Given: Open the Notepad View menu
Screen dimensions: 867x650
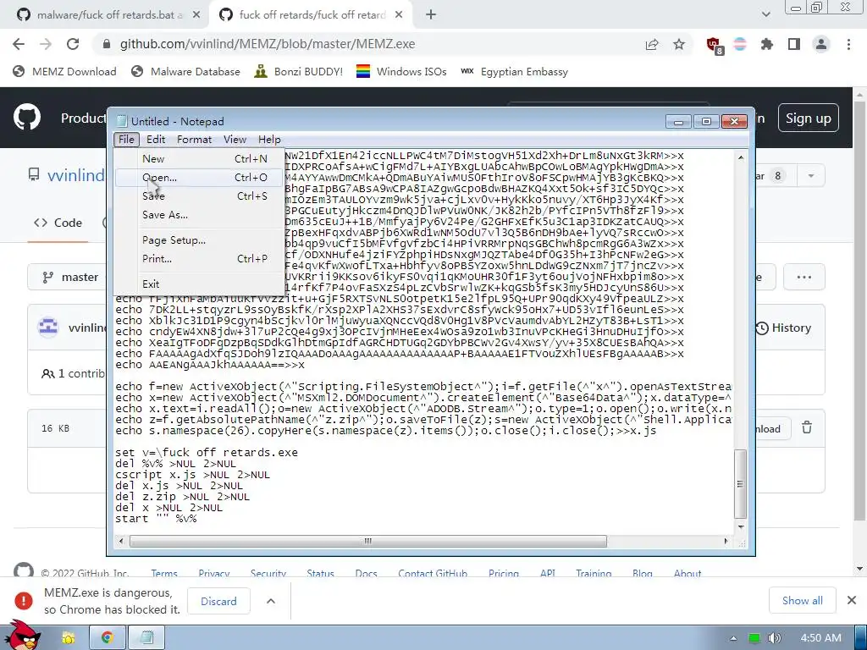Looking at the screenshot, I should coord(235,140).
